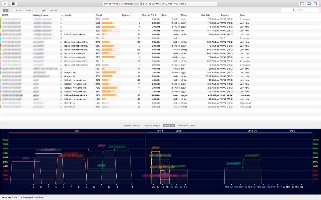
Task: Open the Signal Strength tab
Action: pos(152,126)
